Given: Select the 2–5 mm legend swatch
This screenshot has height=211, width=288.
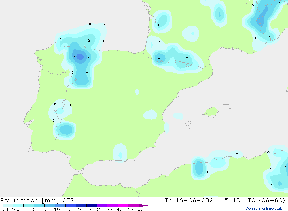Looking at the screenshot, I should click(x=39, y=205).
